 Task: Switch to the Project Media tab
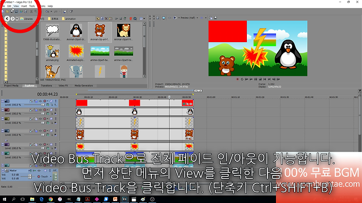pyautogui.click(x=11, y=85)
